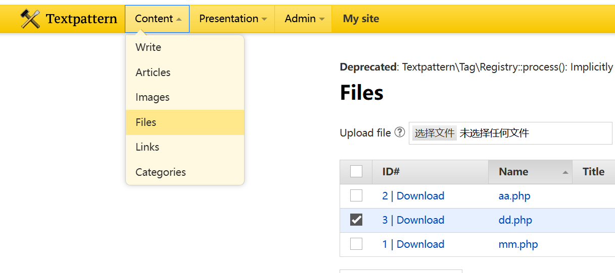Open Categories from the Content menu
The height and width of the screenshot is (273, 615).
(x=185, y=172)
